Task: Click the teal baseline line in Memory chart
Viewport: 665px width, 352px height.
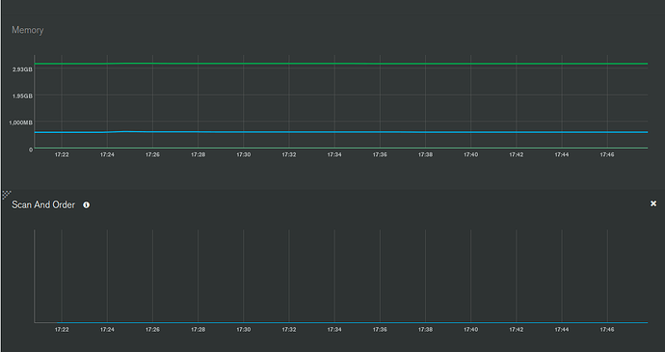Action: (341, 148)
